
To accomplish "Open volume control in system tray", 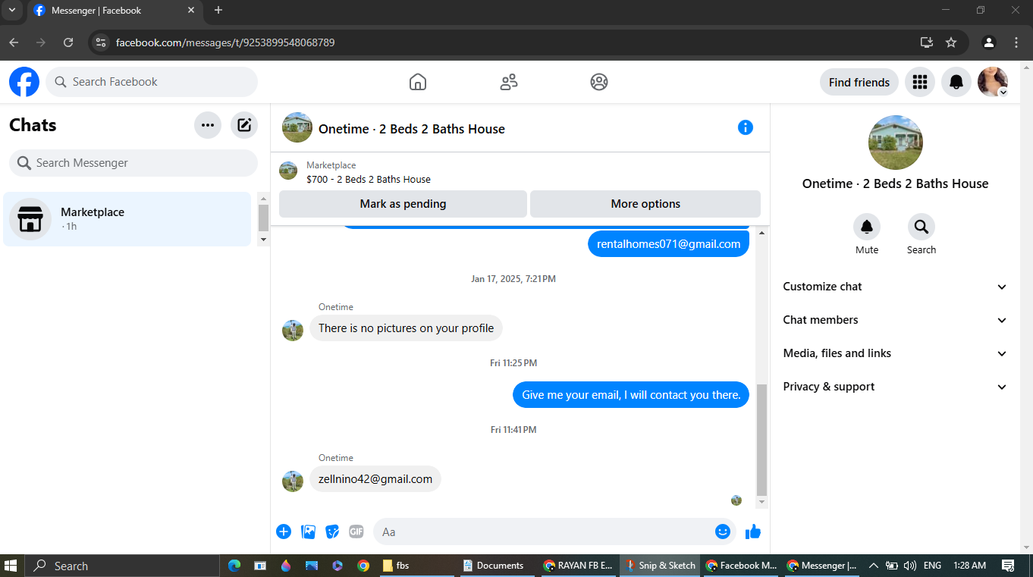I will pyautogui.click(x=910, y=566).
